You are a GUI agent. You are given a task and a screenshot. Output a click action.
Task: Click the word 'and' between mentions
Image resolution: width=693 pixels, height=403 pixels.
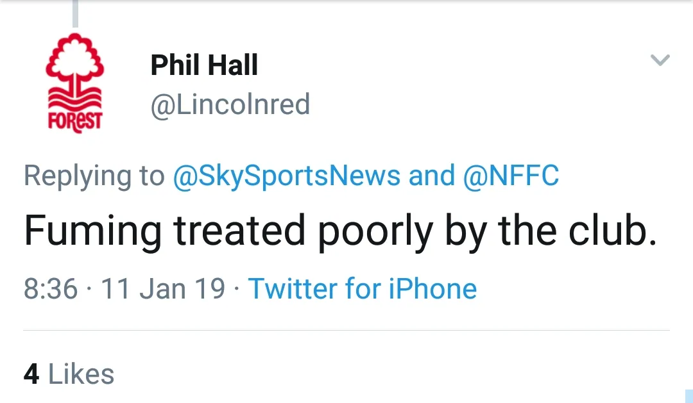point(431,176)
